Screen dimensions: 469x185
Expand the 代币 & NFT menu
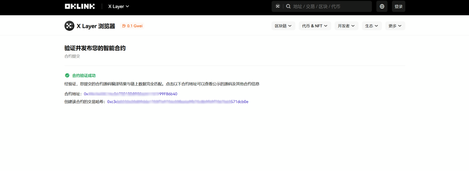point(315,26)
